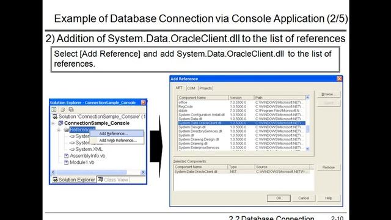
Task: Close the Solution Explorer panel
Action: pos(144,103)
